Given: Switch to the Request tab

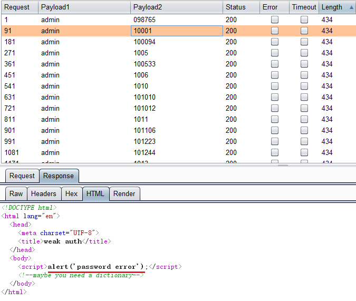Looking at the screenshot, I should coord(22,176).
